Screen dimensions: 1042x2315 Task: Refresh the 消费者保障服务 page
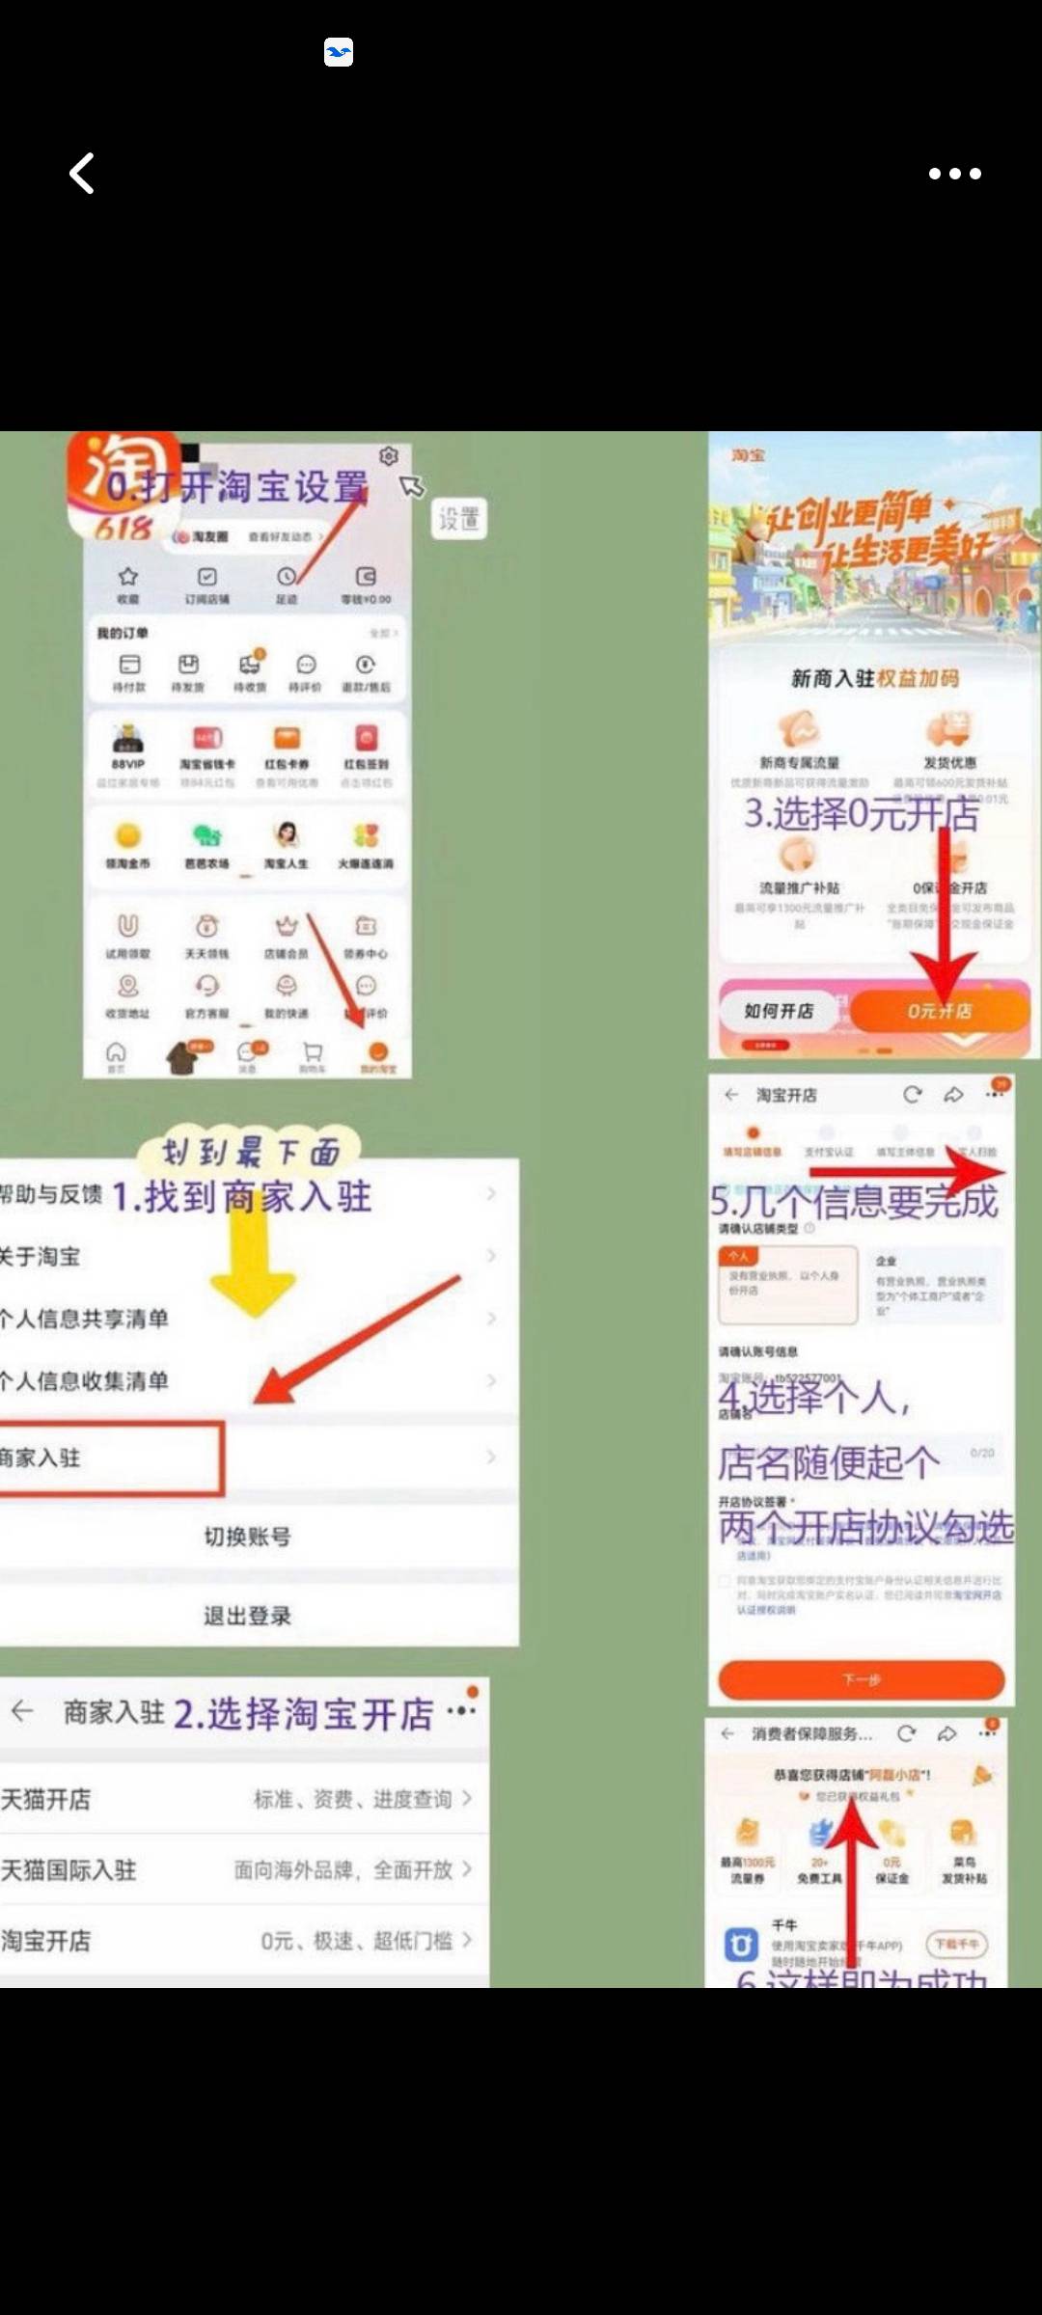coord(906,1733)
